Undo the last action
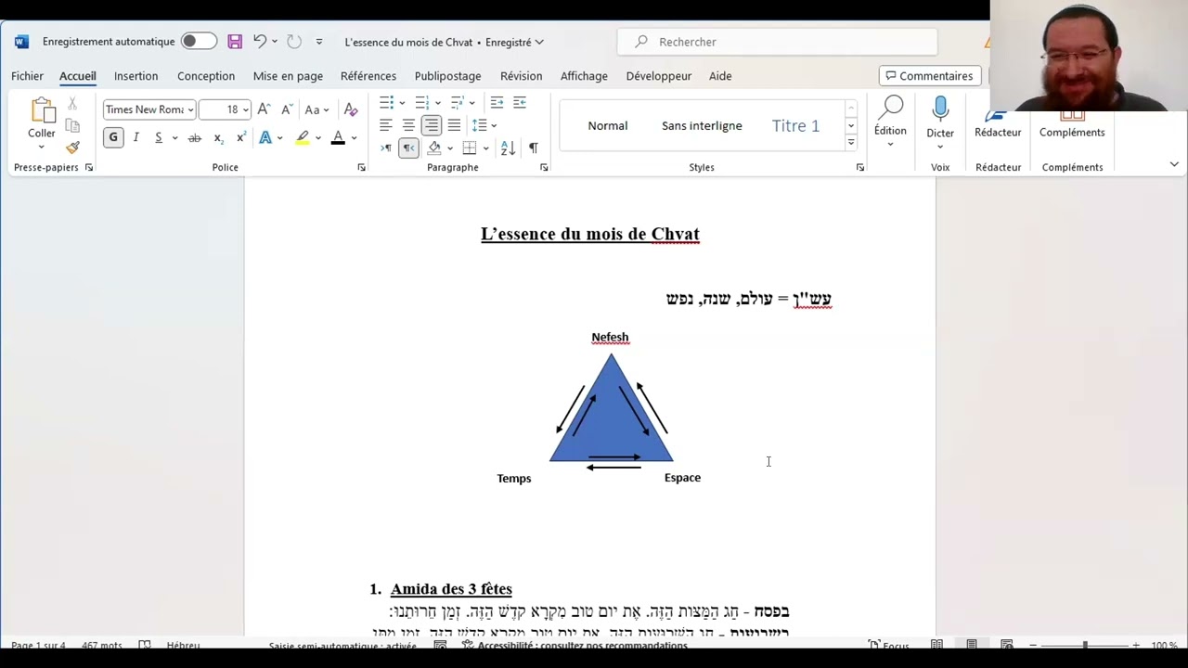 [x=260, y=42]
